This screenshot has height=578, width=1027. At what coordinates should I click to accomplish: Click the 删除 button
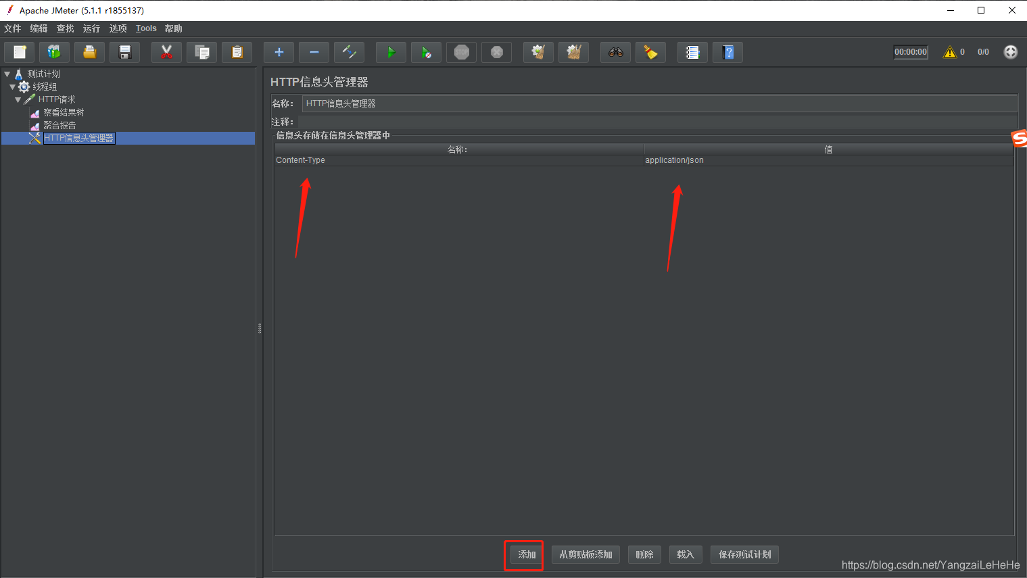(644, 554)
